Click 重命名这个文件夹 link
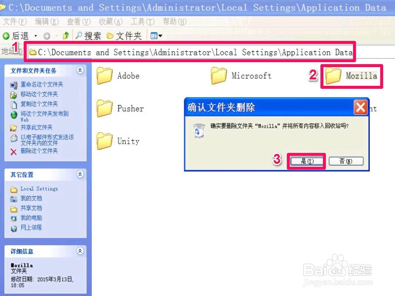This screenshot has width=395, height=296. pos(42,84)
